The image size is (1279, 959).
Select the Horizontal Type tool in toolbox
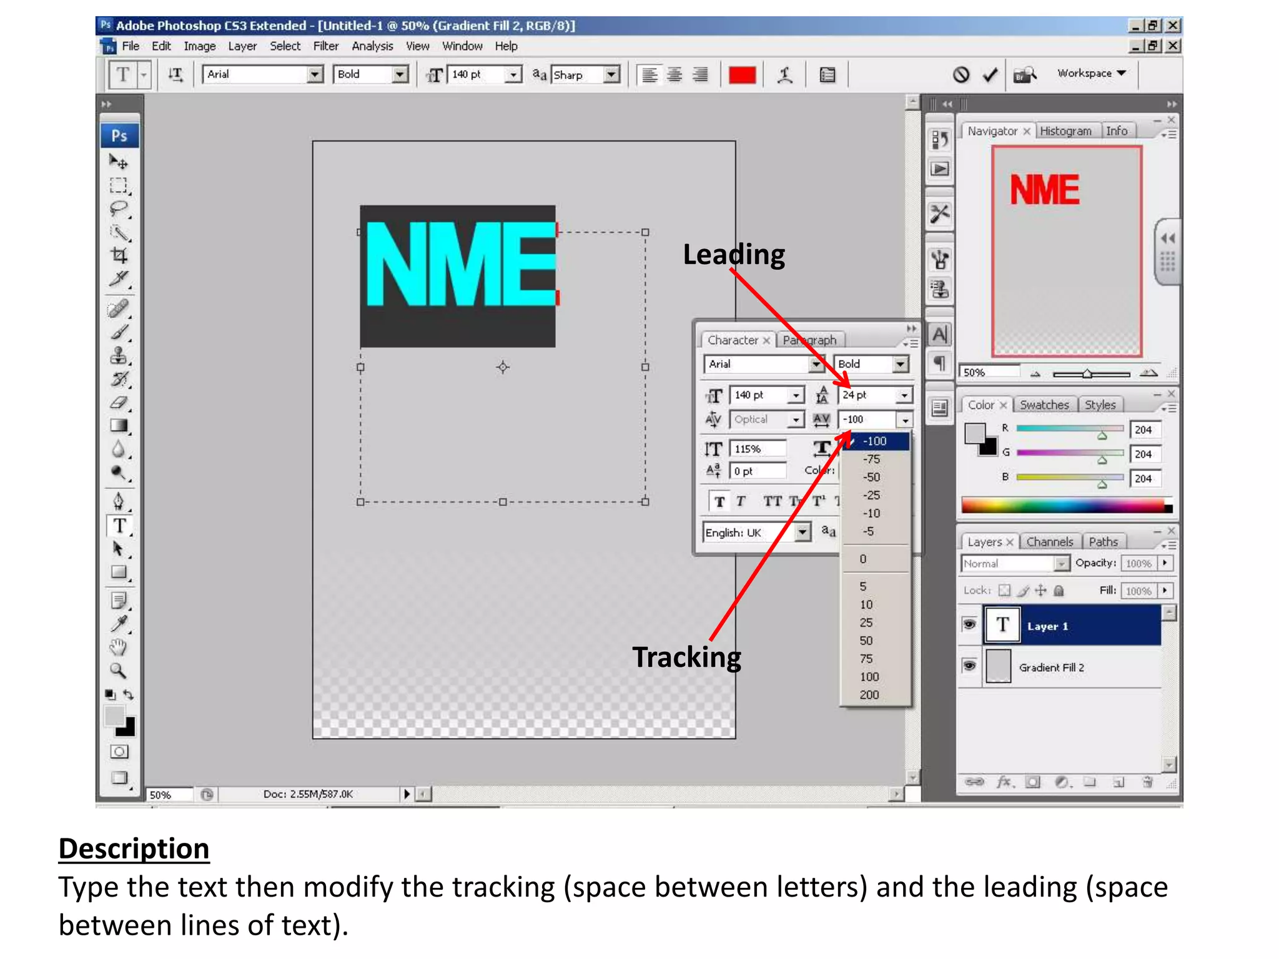tap(119, 526)
